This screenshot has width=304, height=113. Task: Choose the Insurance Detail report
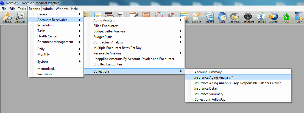point(238,88)
